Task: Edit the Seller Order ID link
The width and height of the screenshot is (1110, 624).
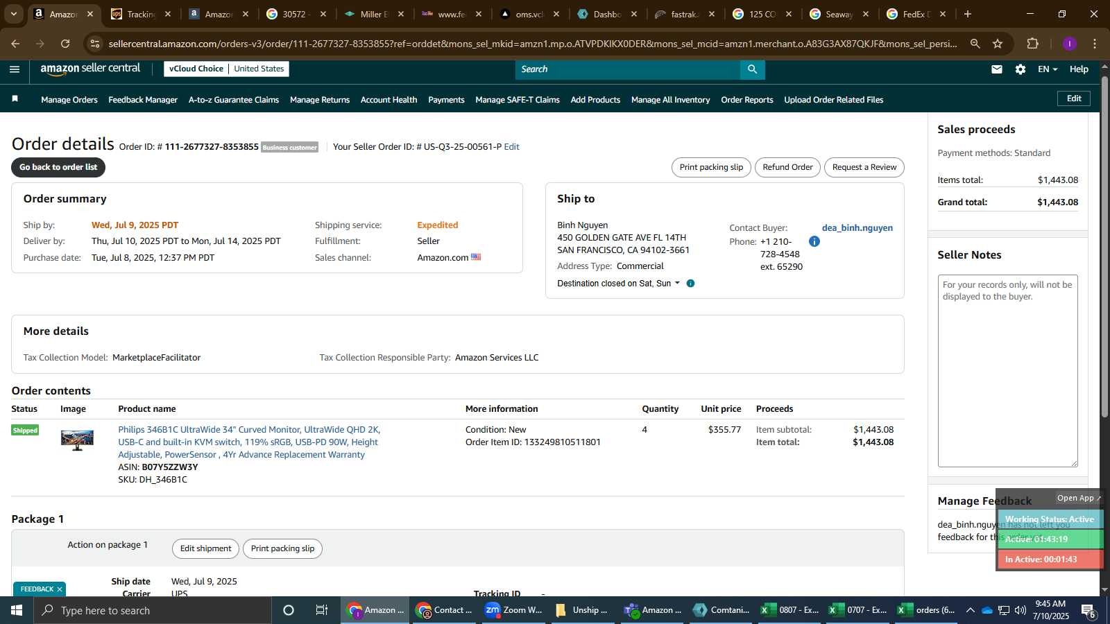Action: [511, 147]
